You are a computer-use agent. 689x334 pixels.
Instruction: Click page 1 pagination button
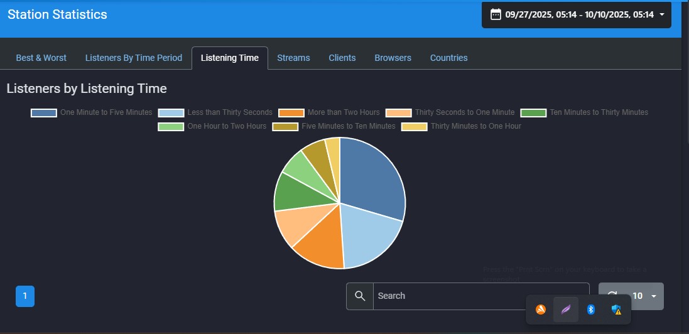(25, 296)
